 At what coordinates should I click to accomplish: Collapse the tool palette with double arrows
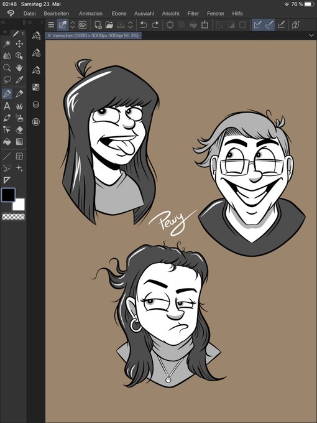(x=3, y=22)
